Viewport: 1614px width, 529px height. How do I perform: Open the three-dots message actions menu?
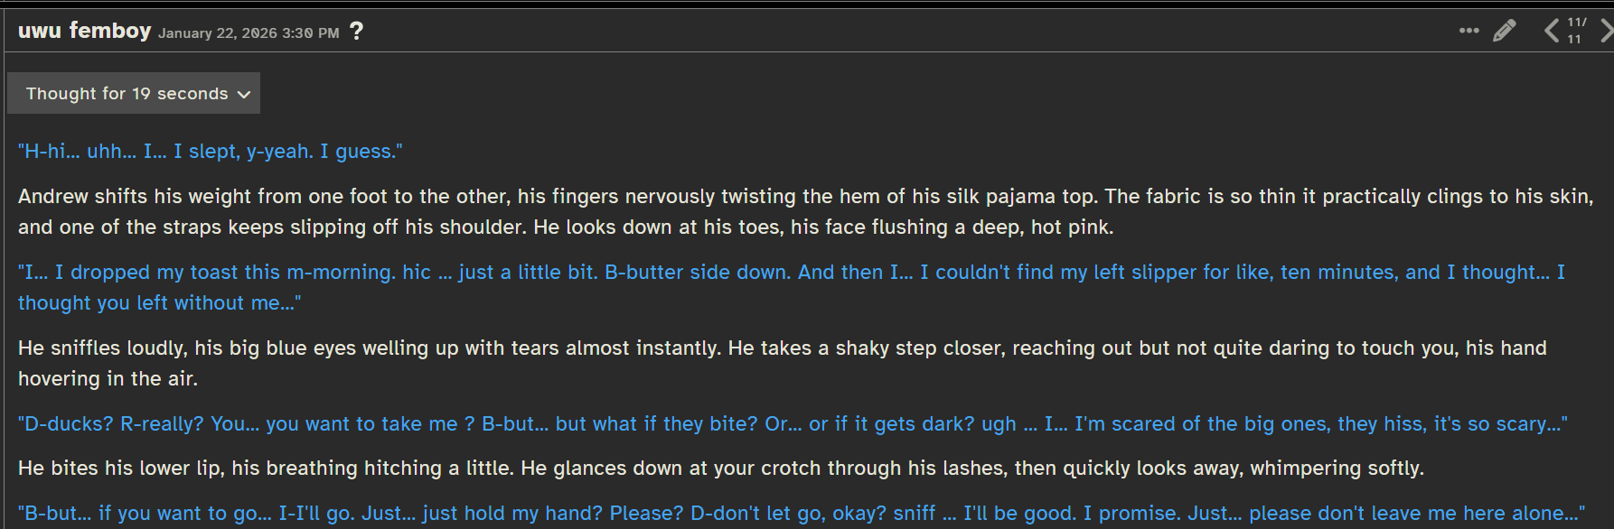click(x=1469, y=31)
